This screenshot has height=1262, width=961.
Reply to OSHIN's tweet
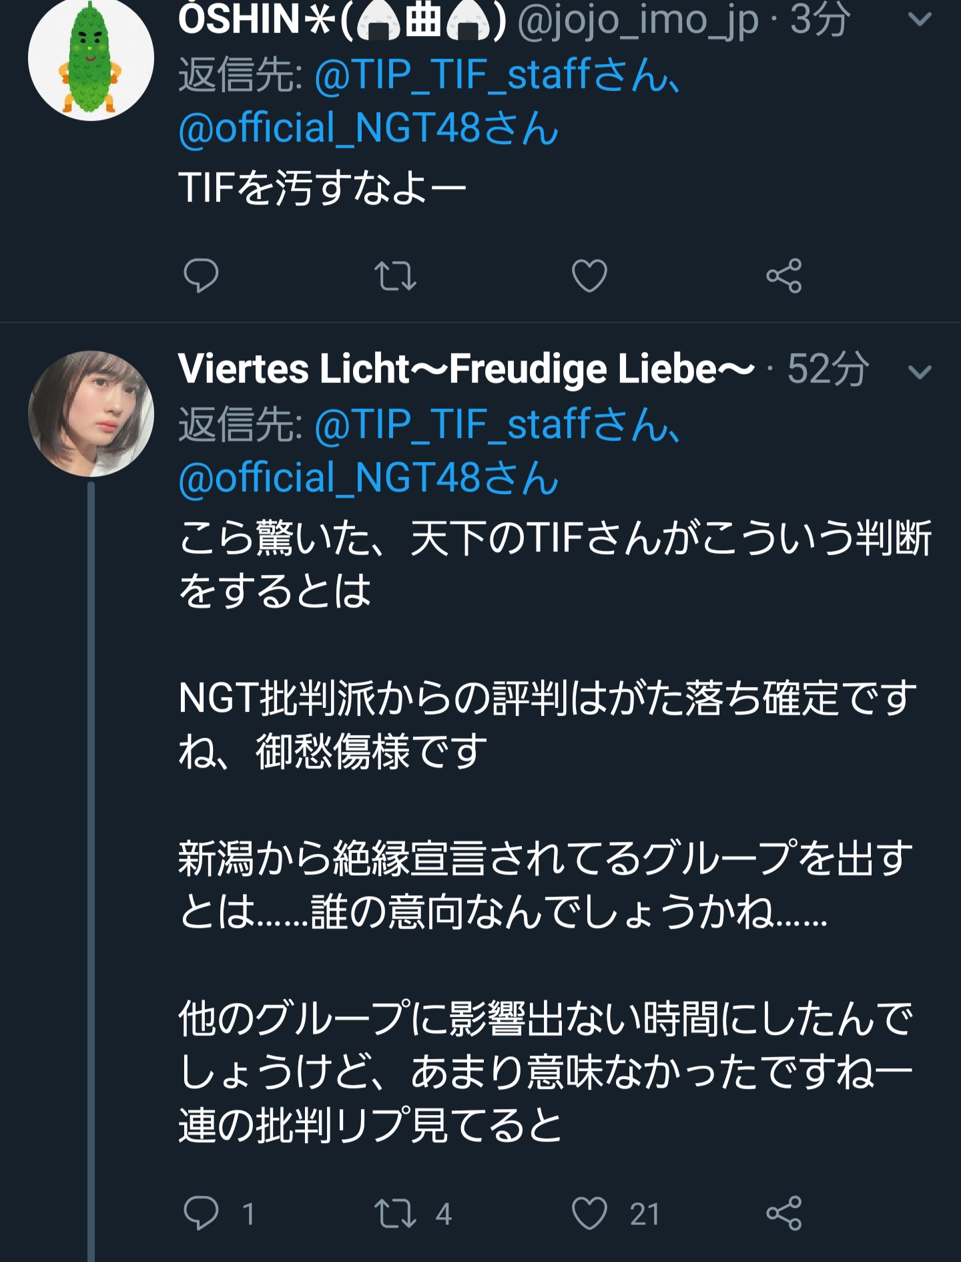201,275
